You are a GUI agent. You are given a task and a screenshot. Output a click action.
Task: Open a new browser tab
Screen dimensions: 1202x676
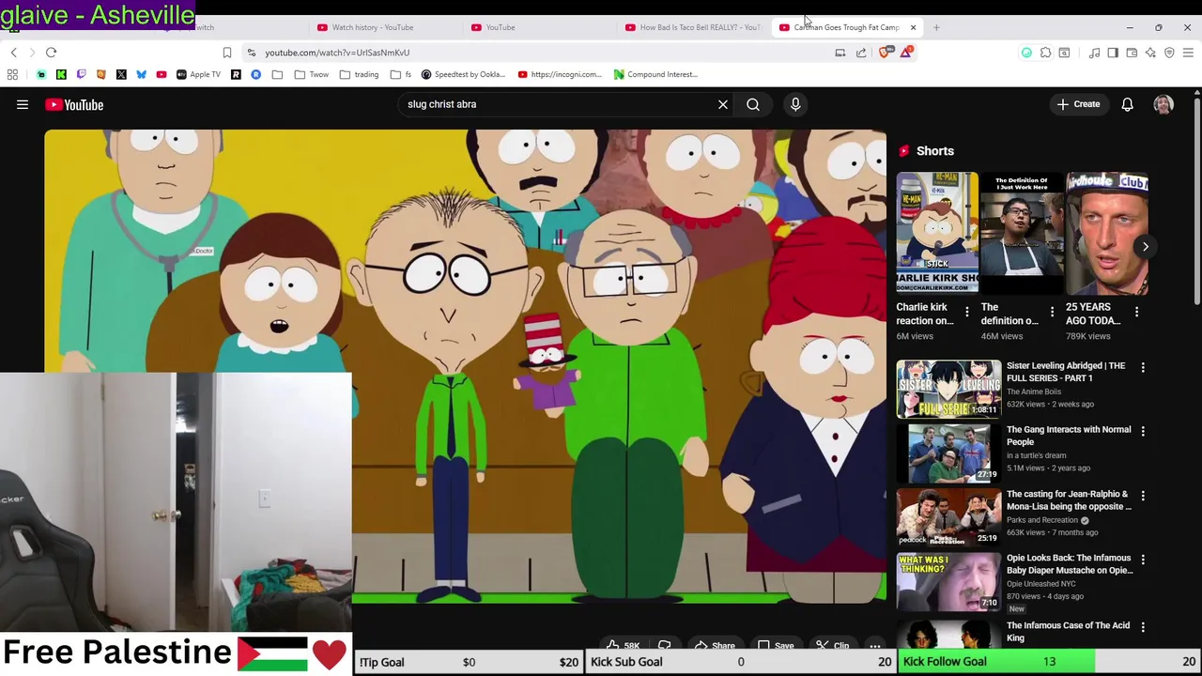tap(936, 27)
